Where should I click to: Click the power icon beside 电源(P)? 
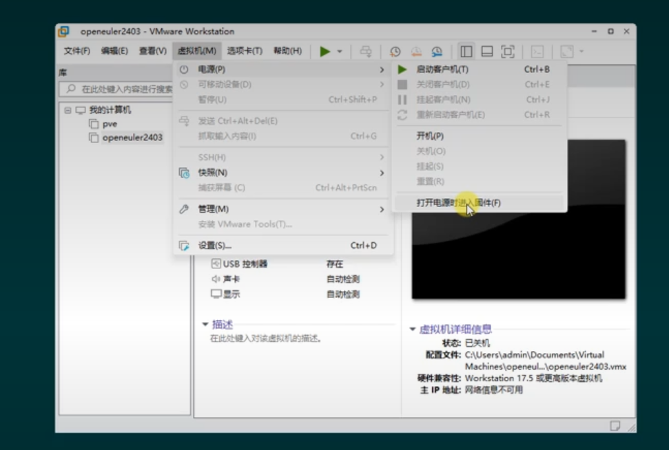click(184, 69)
